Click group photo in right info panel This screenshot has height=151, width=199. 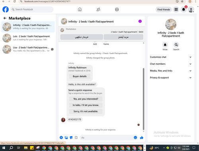click(x=171, y=24)
